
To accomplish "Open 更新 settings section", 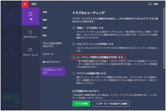I will (x=45, y=20).
